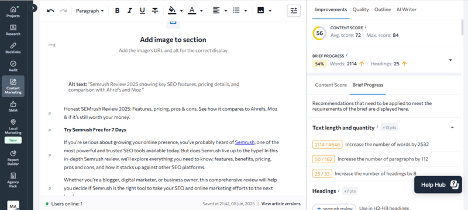Toggle bold formatting
The image size is (468, 210).
click(x=118, y=10)
